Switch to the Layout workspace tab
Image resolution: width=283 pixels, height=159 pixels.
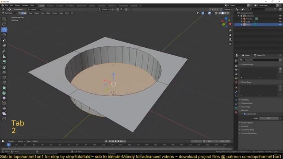tap(41, 6)
